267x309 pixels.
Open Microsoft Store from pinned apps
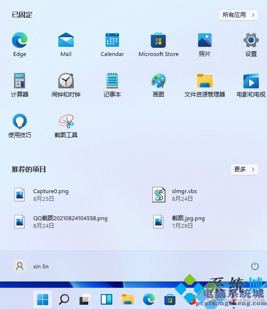159,44
